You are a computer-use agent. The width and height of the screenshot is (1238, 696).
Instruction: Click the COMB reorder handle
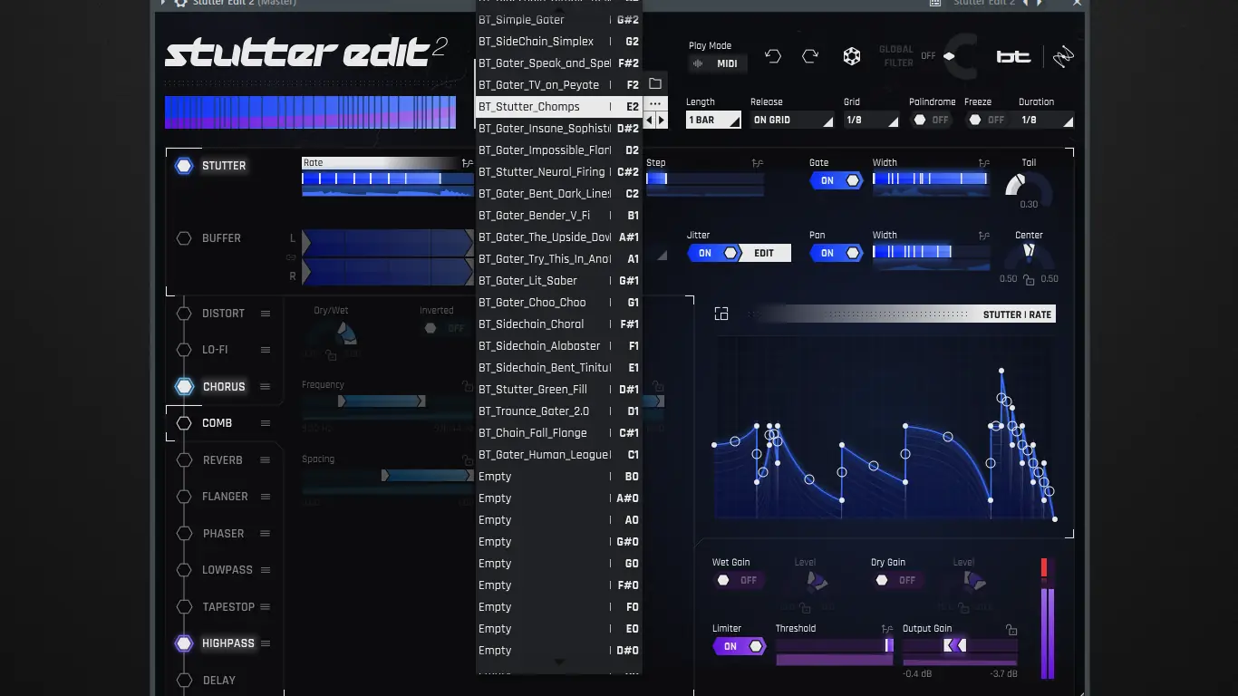[x=266, y=423]
